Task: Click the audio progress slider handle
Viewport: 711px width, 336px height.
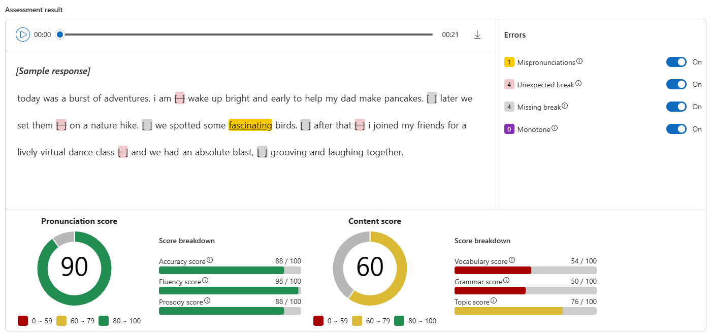Action: tap(60, 35)
